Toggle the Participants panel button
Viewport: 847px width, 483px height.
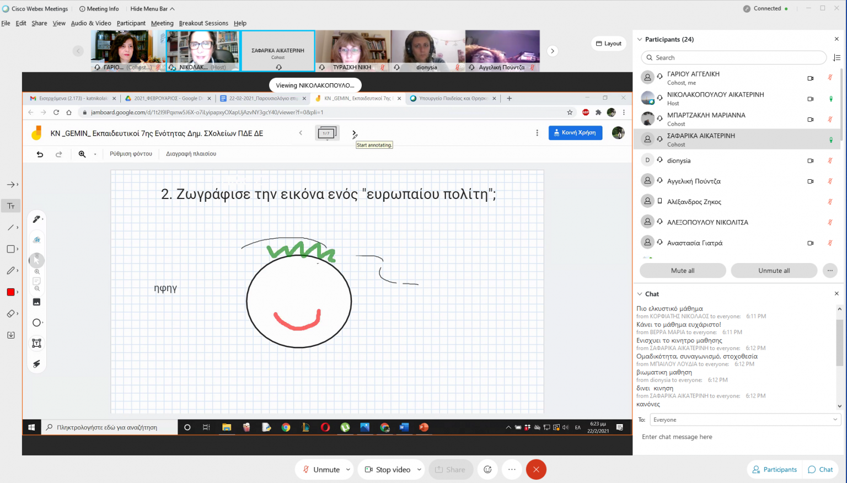coord(775,469)
